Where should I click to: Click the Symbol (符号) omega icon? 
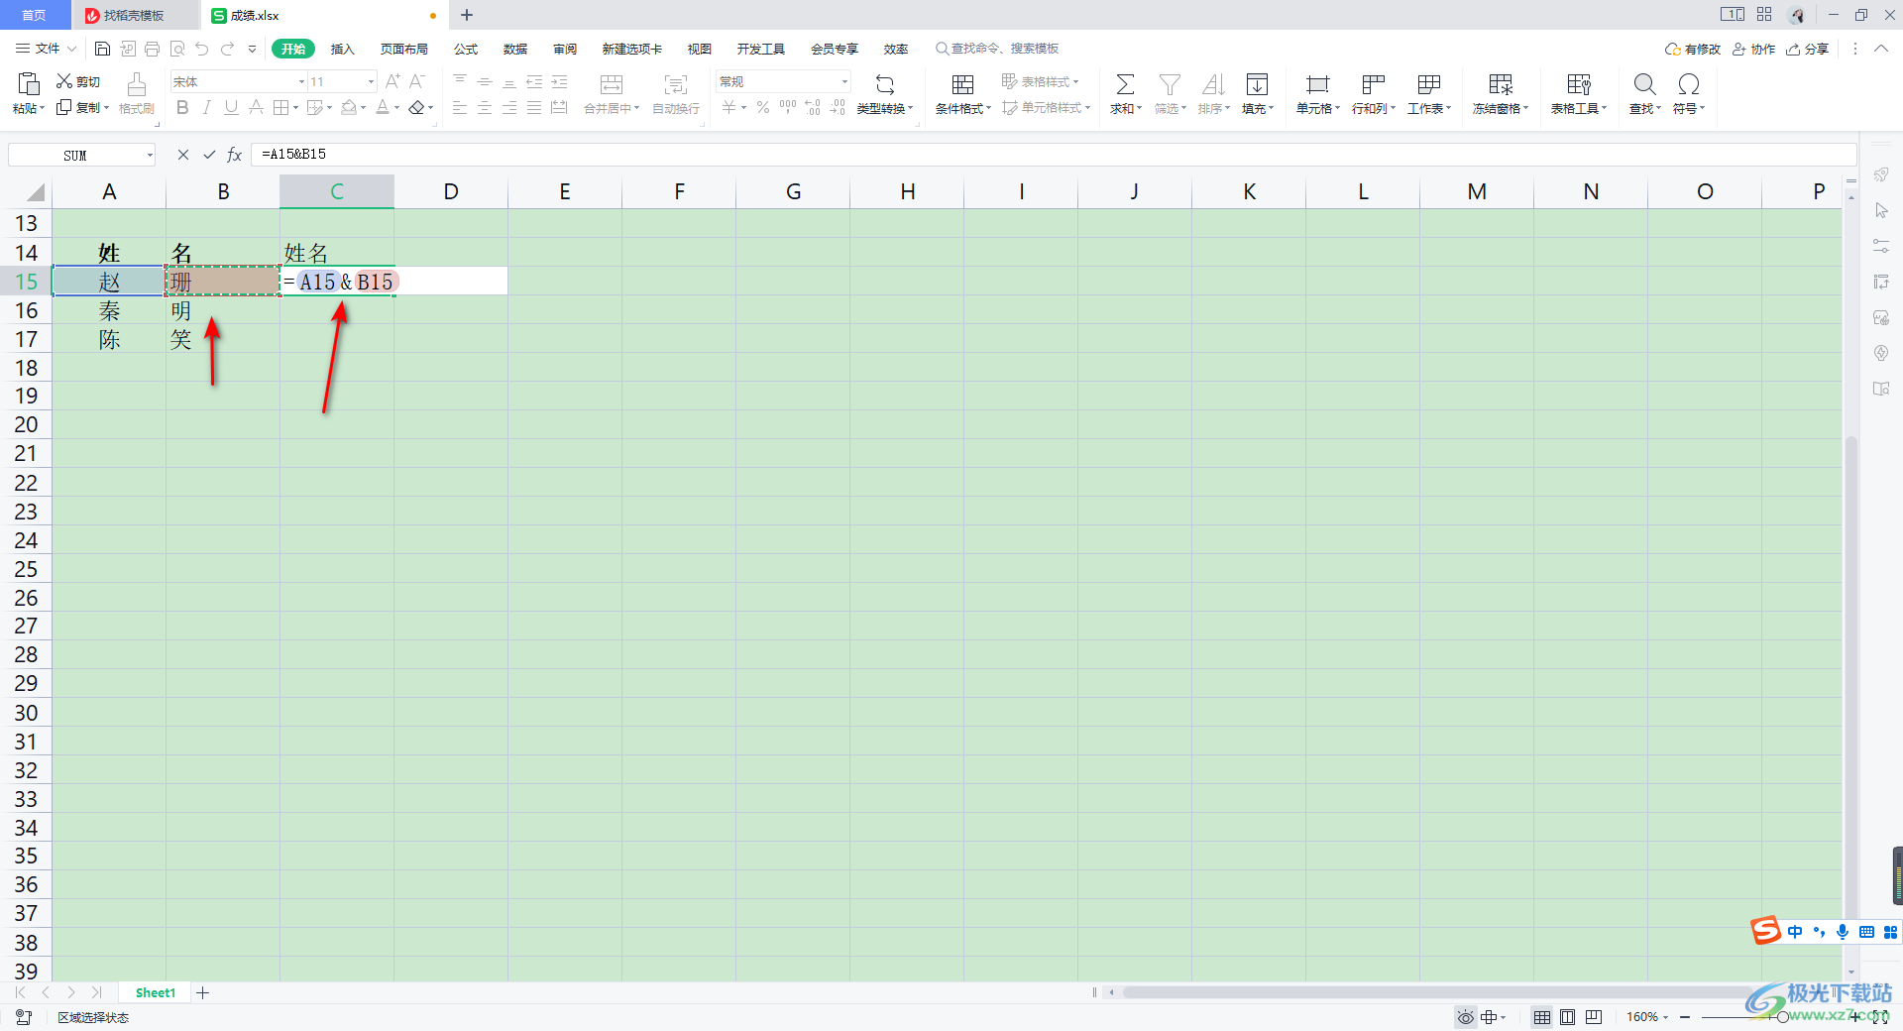(x=1689, y=84)
